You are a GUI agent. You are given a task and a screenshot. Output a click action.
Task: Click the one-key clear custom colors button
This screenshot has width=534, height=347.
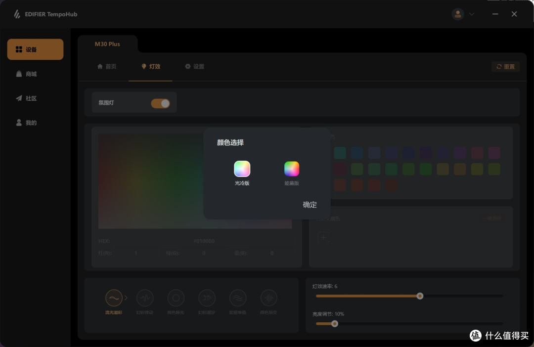[492, 218]
